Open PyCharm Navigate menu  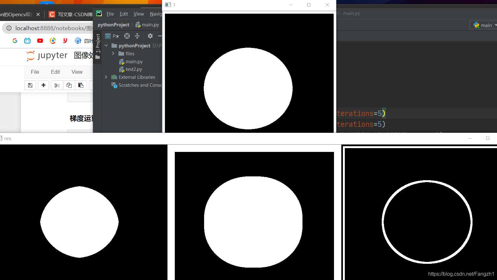coord(156,14)
